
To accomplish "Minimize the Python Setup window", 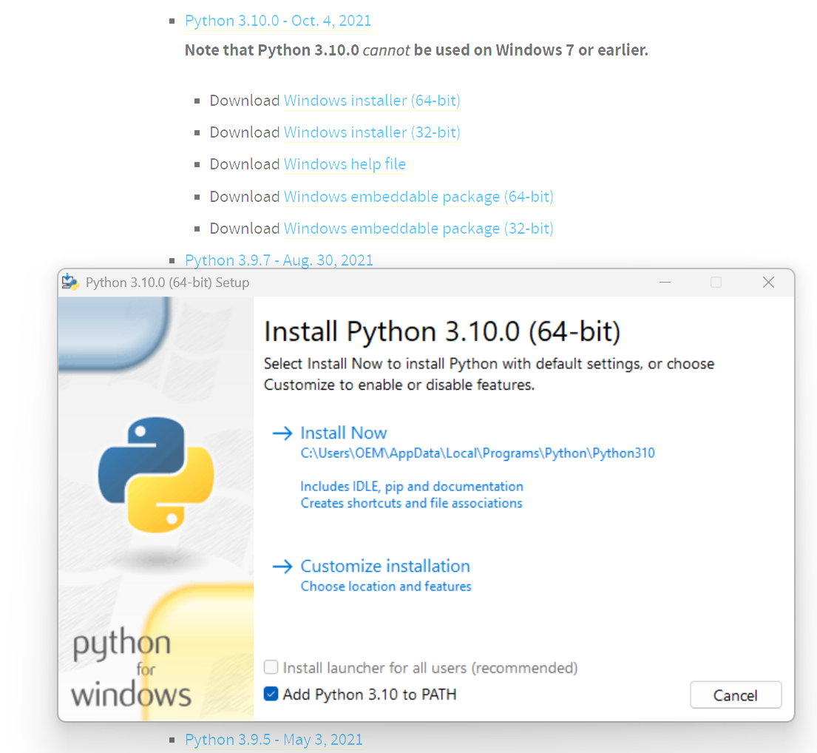I will coord(665,283).
